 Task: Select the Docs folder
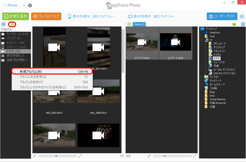point(212,96)
